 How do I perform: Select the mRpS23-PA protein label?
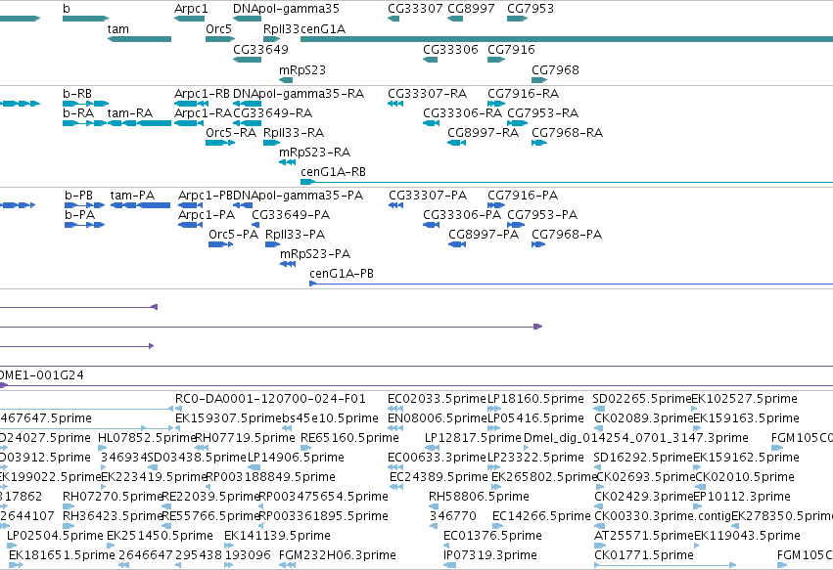315,254
